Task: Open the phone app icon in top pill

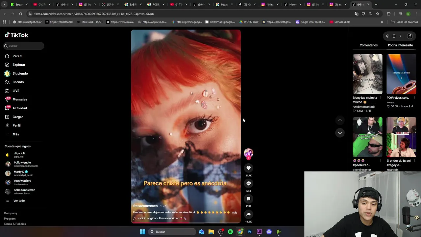Action: pos(394,36)
